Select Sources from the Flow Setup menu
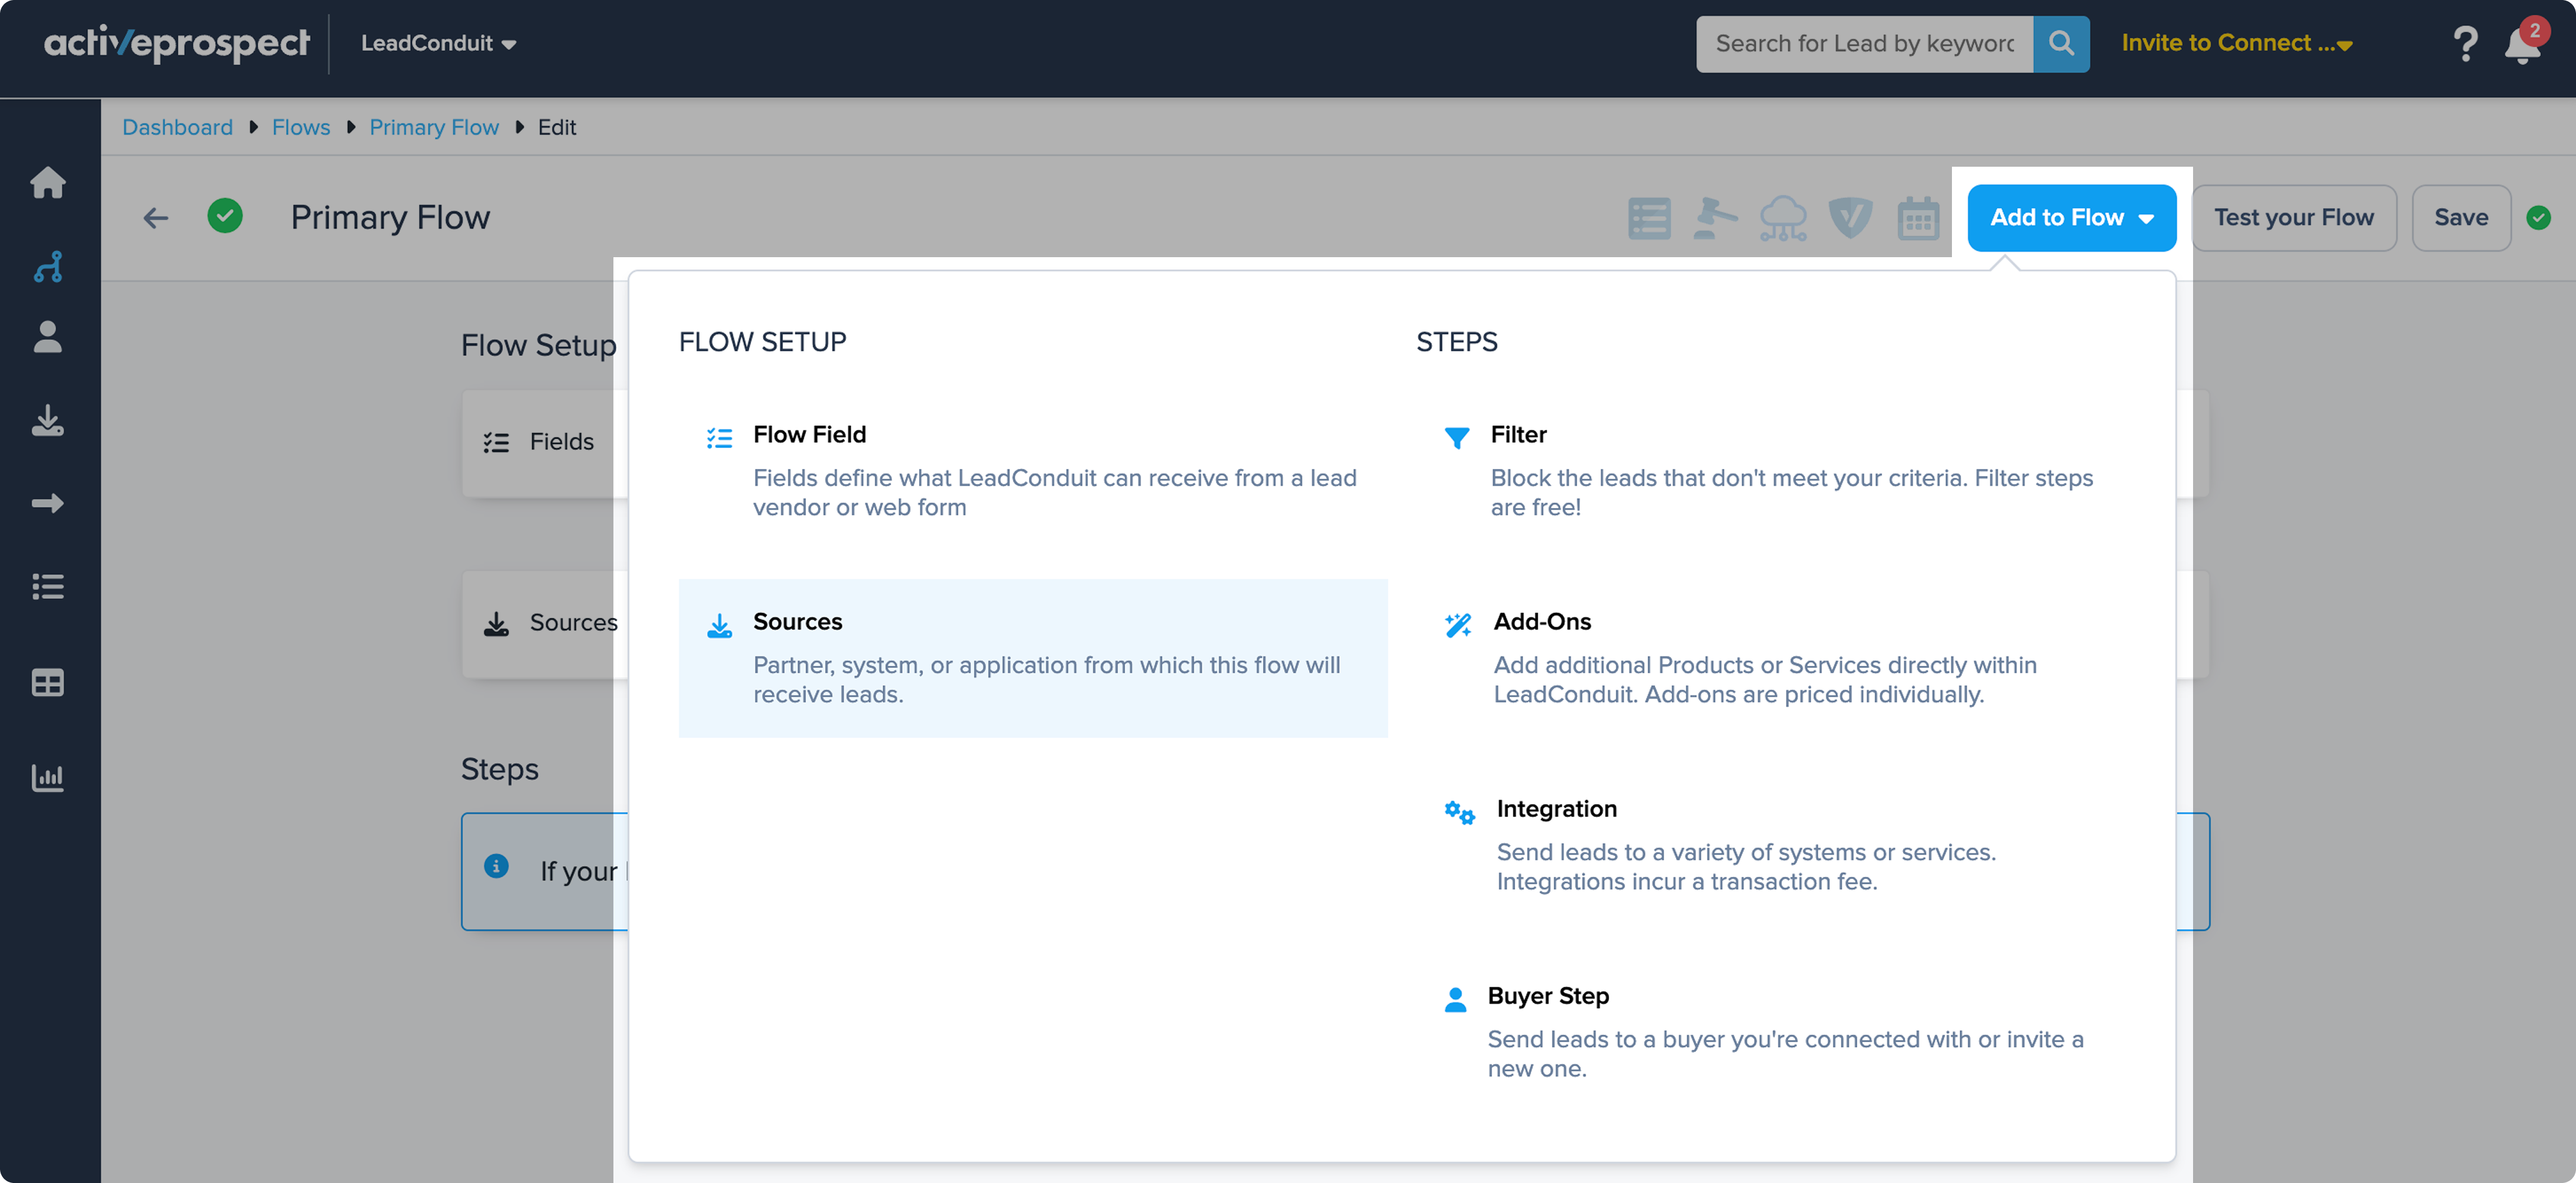The height and width of the screenshot is (1183, 2576). pos(1032,657)
